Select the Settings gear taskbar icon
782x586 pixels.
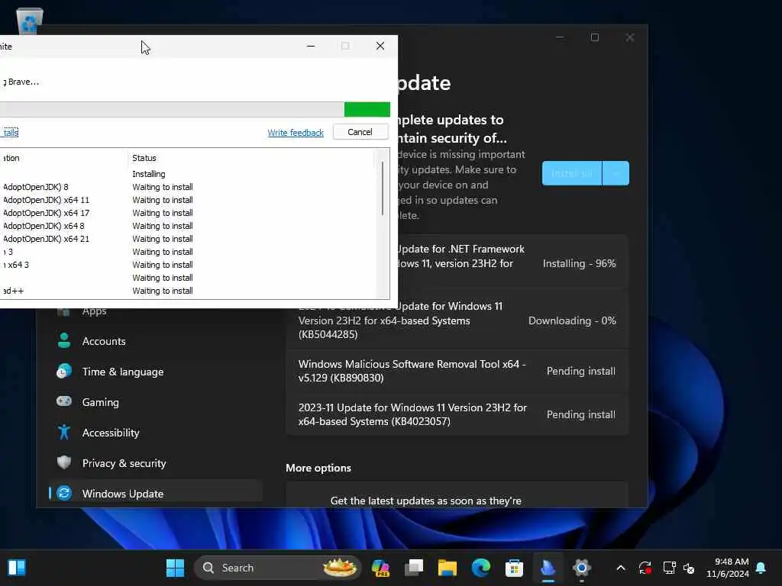[x=581, y=568]
